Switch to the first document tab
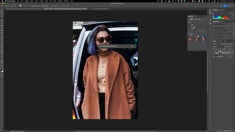 point(23,9)
